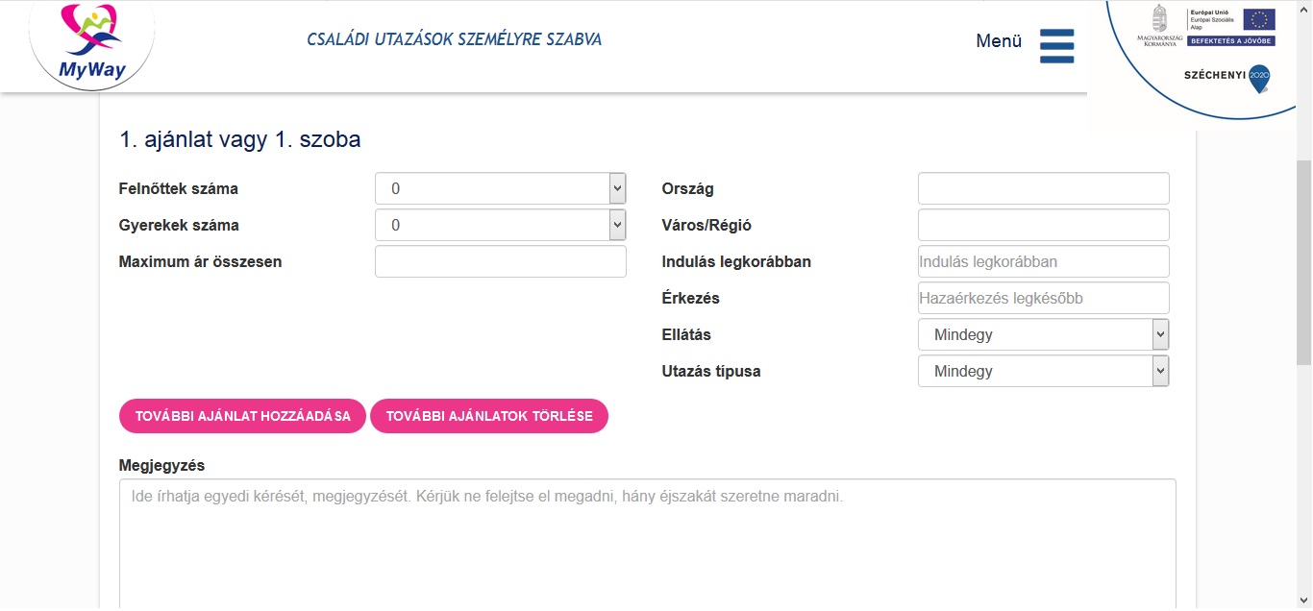The width and height of the screenshot is (1313, 611).
Task: Click into the Ország input field
Action: (x=1043, y=189)
